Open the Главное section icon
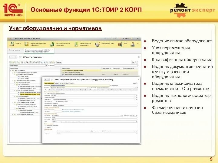The height and width of the screenshot is (163, 218). pyautogui.click(x=12, y=44)
